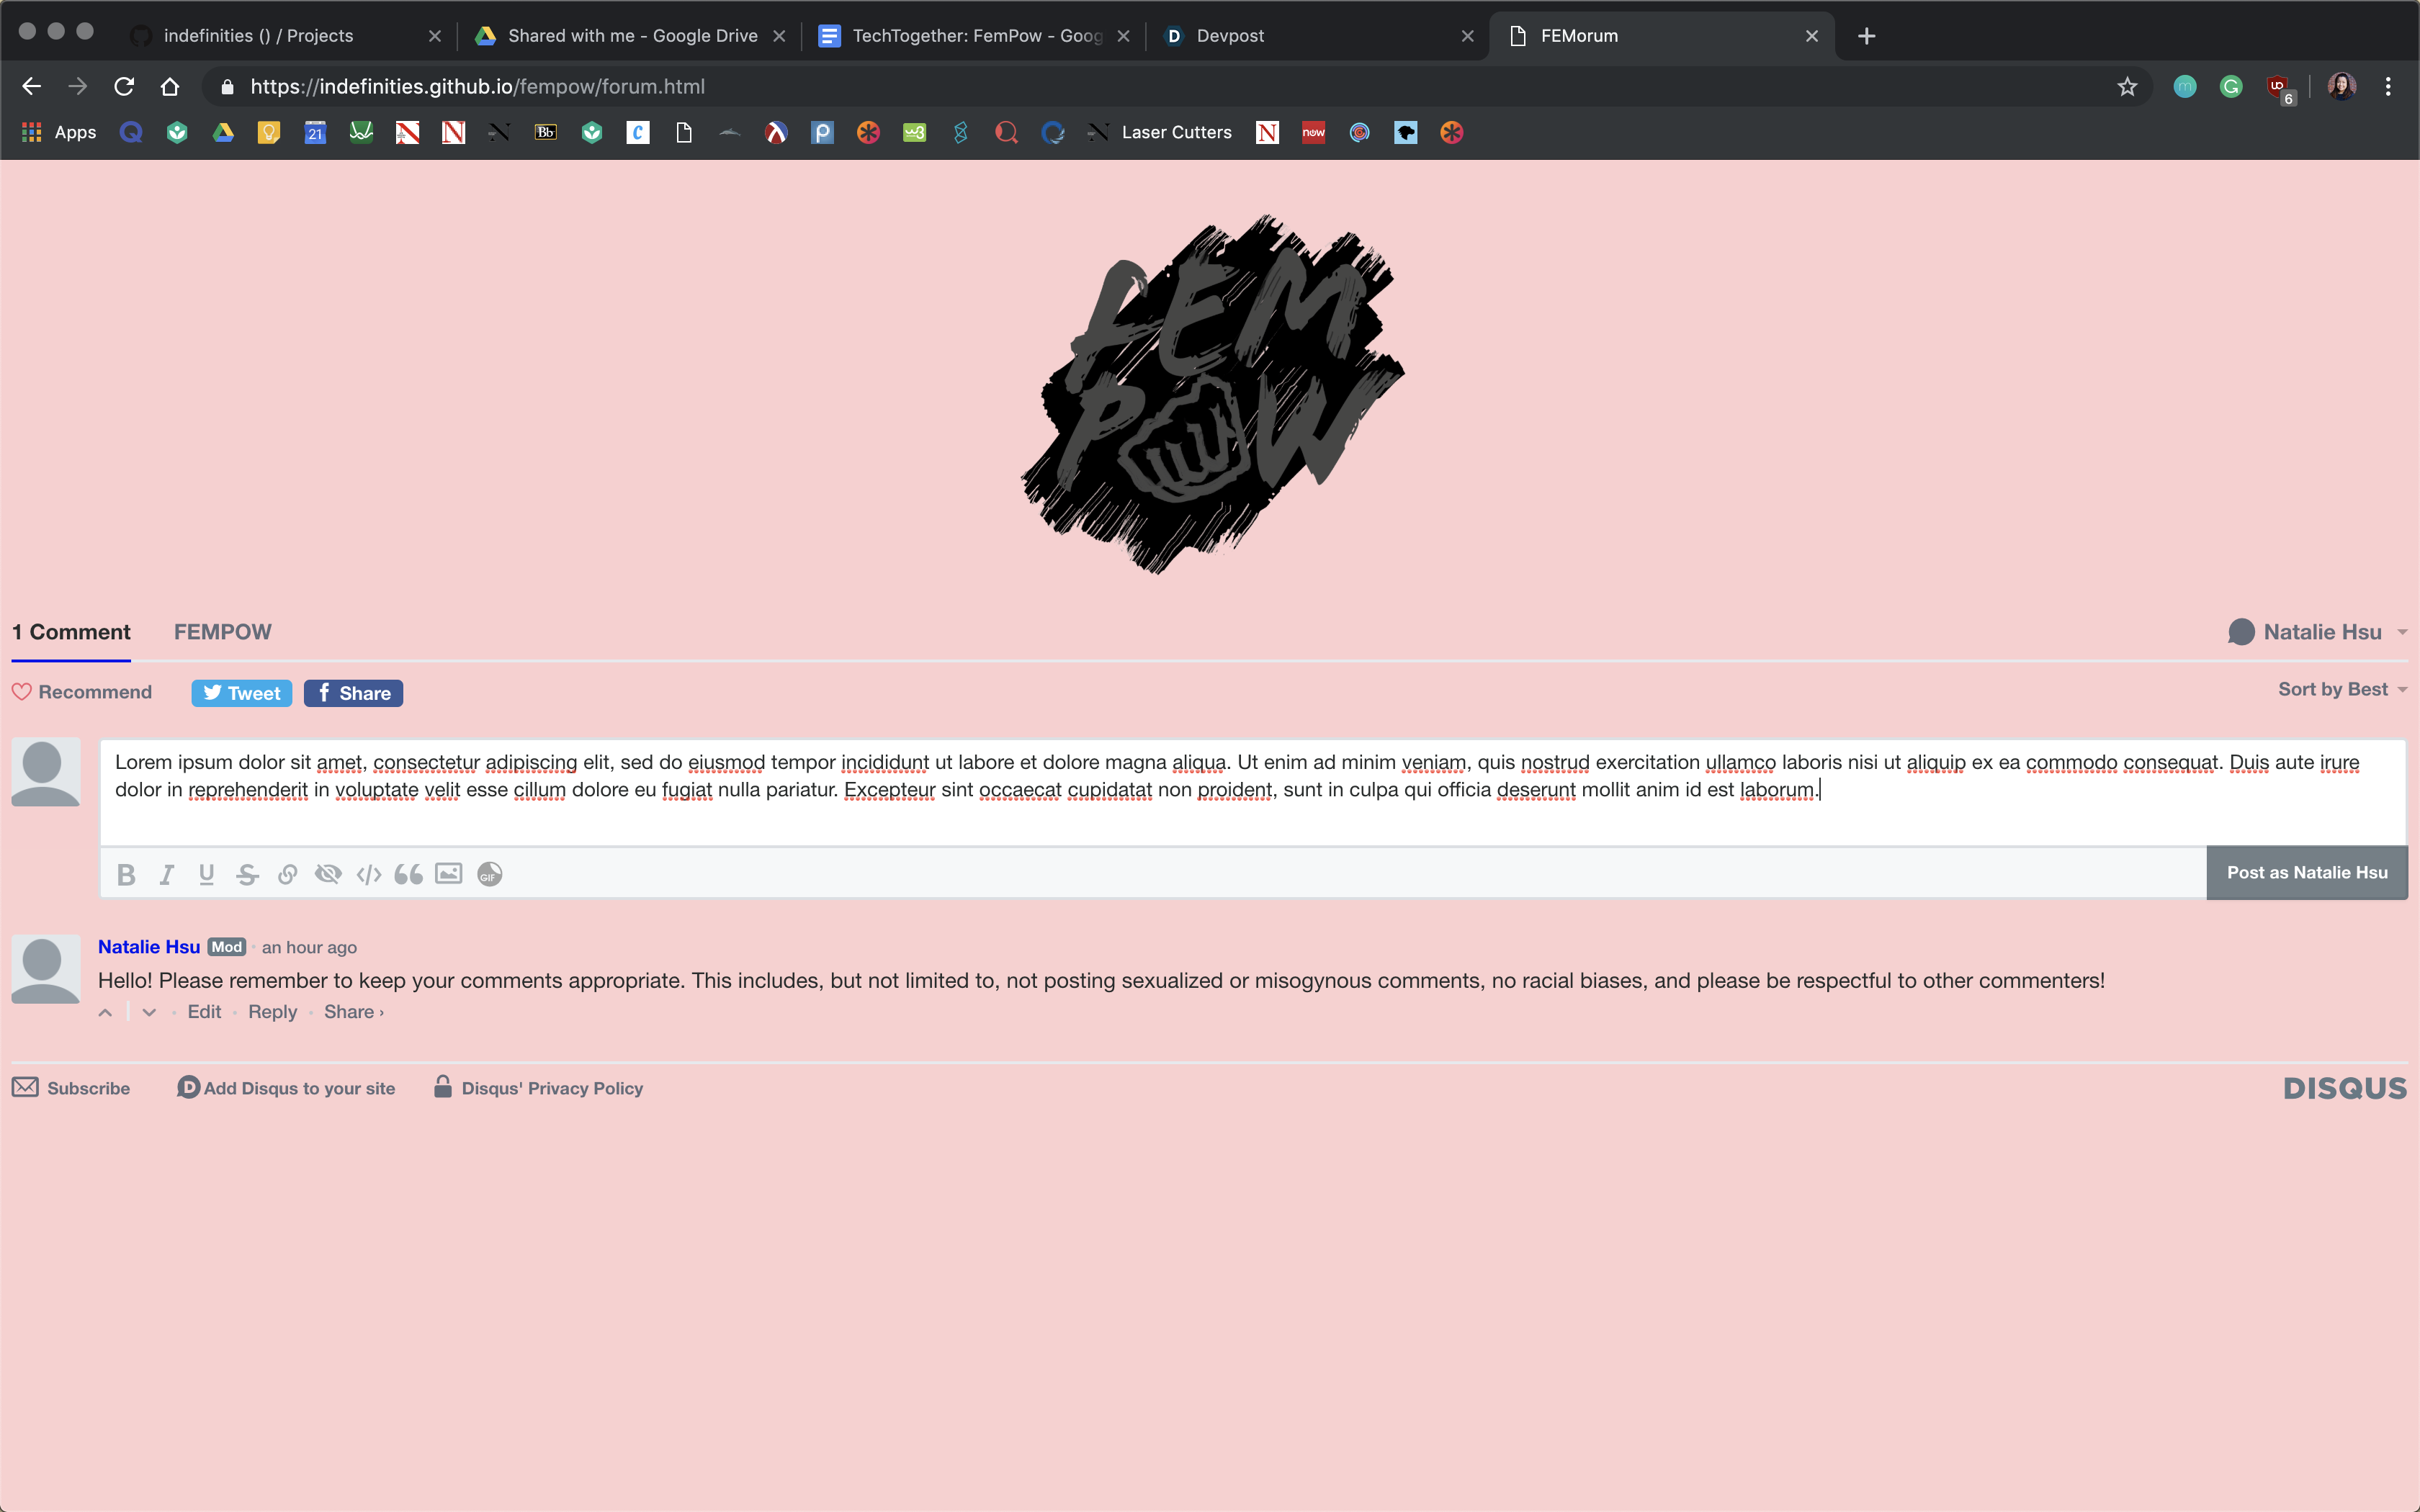Open the GIF picker icon

pyautogui.click(x=489, y=874)
